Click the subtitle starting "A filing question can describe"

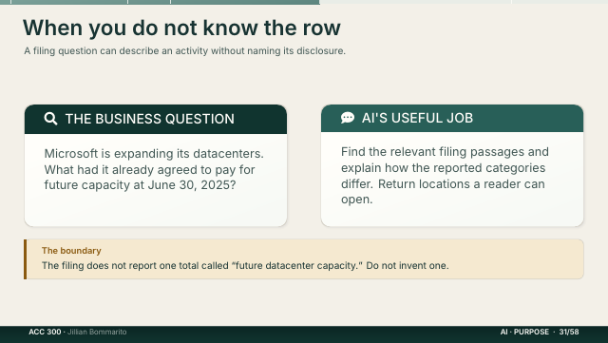tap(184, 50)
